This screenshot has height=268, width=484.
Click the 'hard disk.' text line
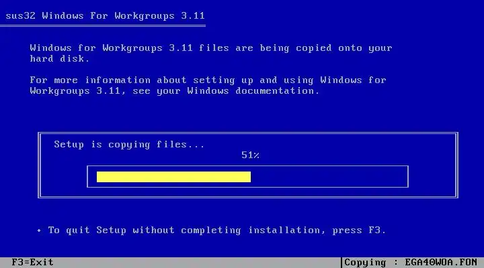(x=60, y=58)
